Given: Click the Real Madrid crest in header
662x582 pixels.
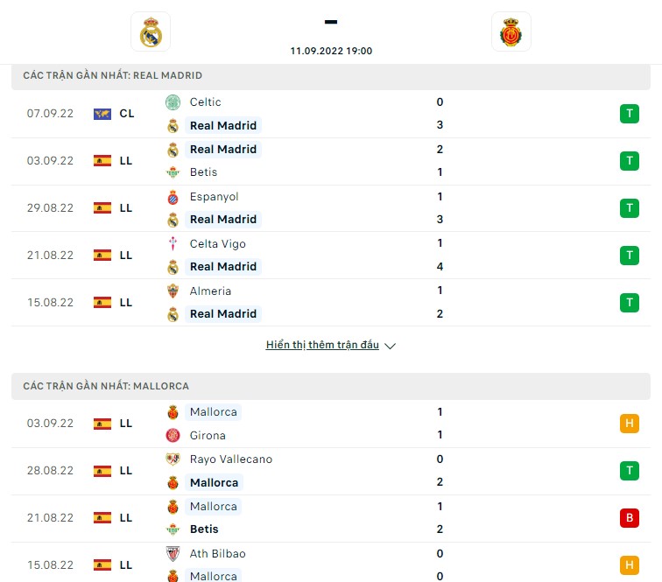Looking at the screenshot, I should tap(151, 32).
